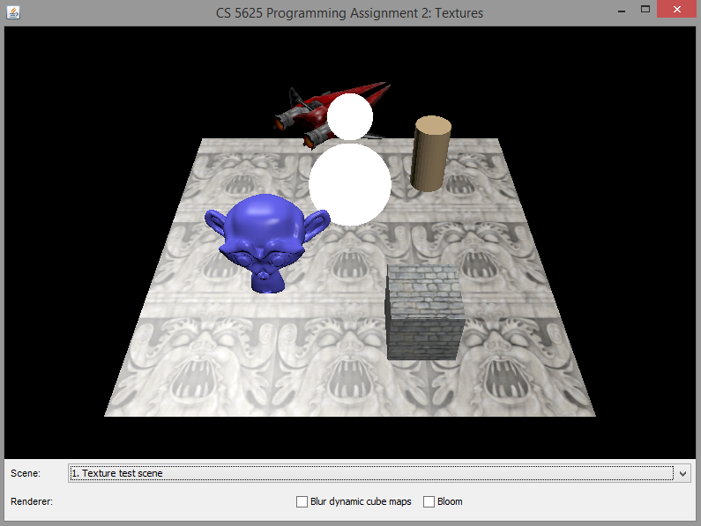Click the 'Bloom' label text

[450, 501]
